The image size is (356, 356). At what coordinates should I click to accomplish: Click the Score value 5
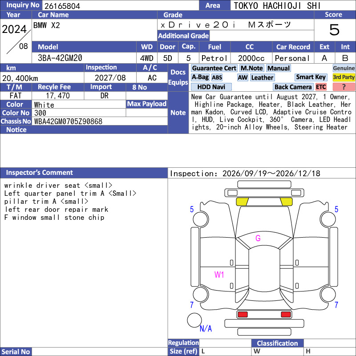pos(335,30)
